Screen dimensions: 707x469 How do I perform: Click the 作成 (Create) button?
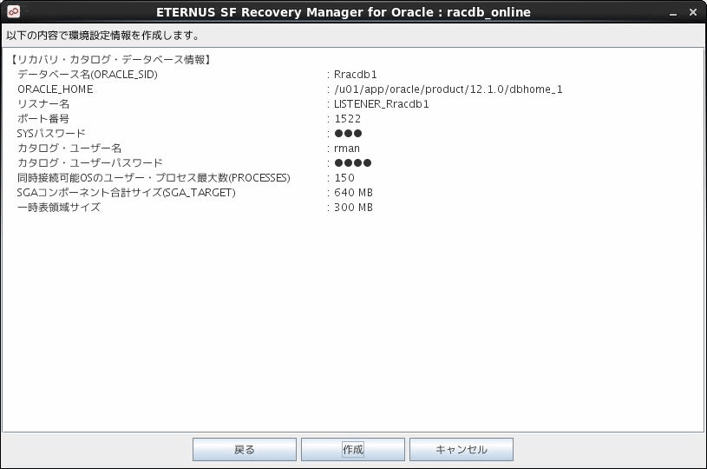click(352, 449)
